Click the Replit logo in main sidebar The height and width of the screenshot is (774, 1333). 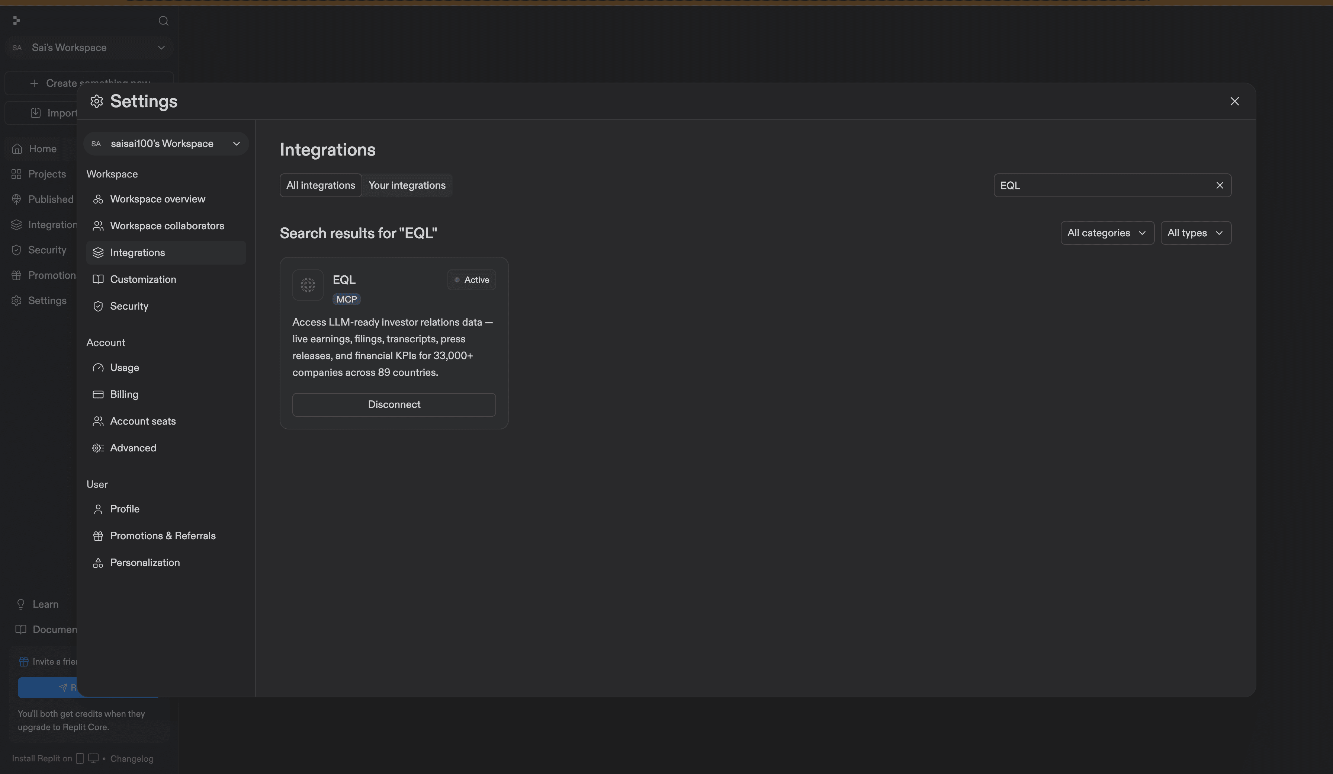tap(16, 20)
